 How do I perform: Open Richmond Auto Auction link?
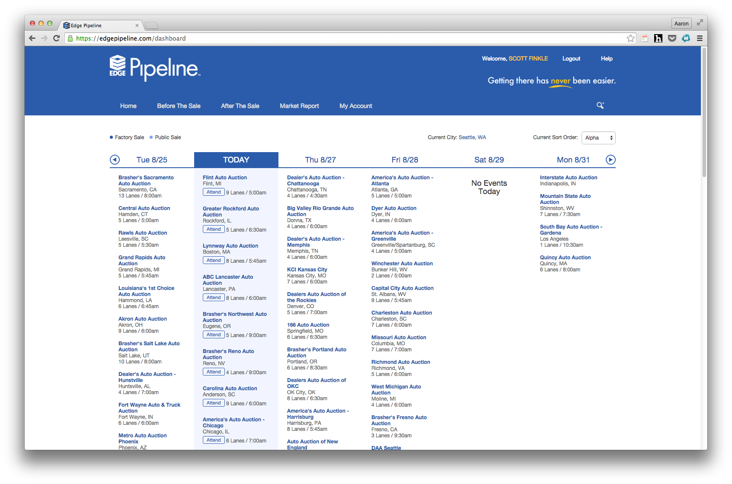pos(400,362)
